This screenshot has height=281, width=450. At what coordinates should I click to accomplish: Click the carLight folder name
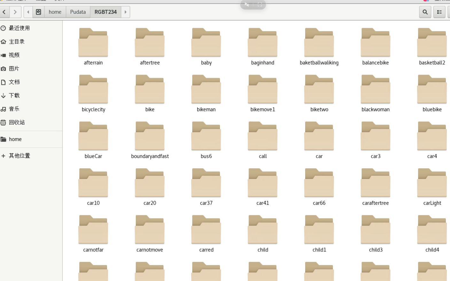point(432,203)
